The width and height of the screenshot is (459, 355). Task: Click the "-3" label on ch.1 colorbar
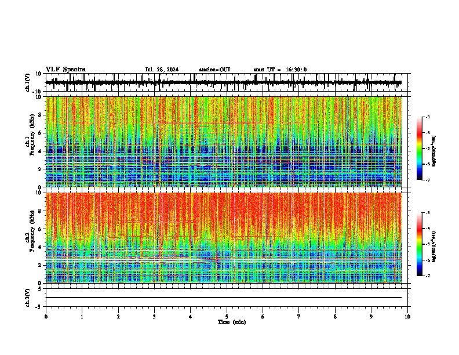click(x=427, y=117)
